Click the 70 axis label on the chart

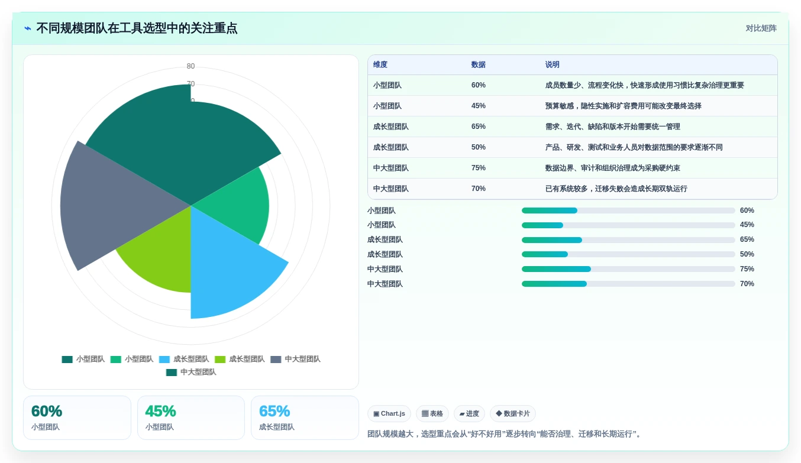point(190,84)
